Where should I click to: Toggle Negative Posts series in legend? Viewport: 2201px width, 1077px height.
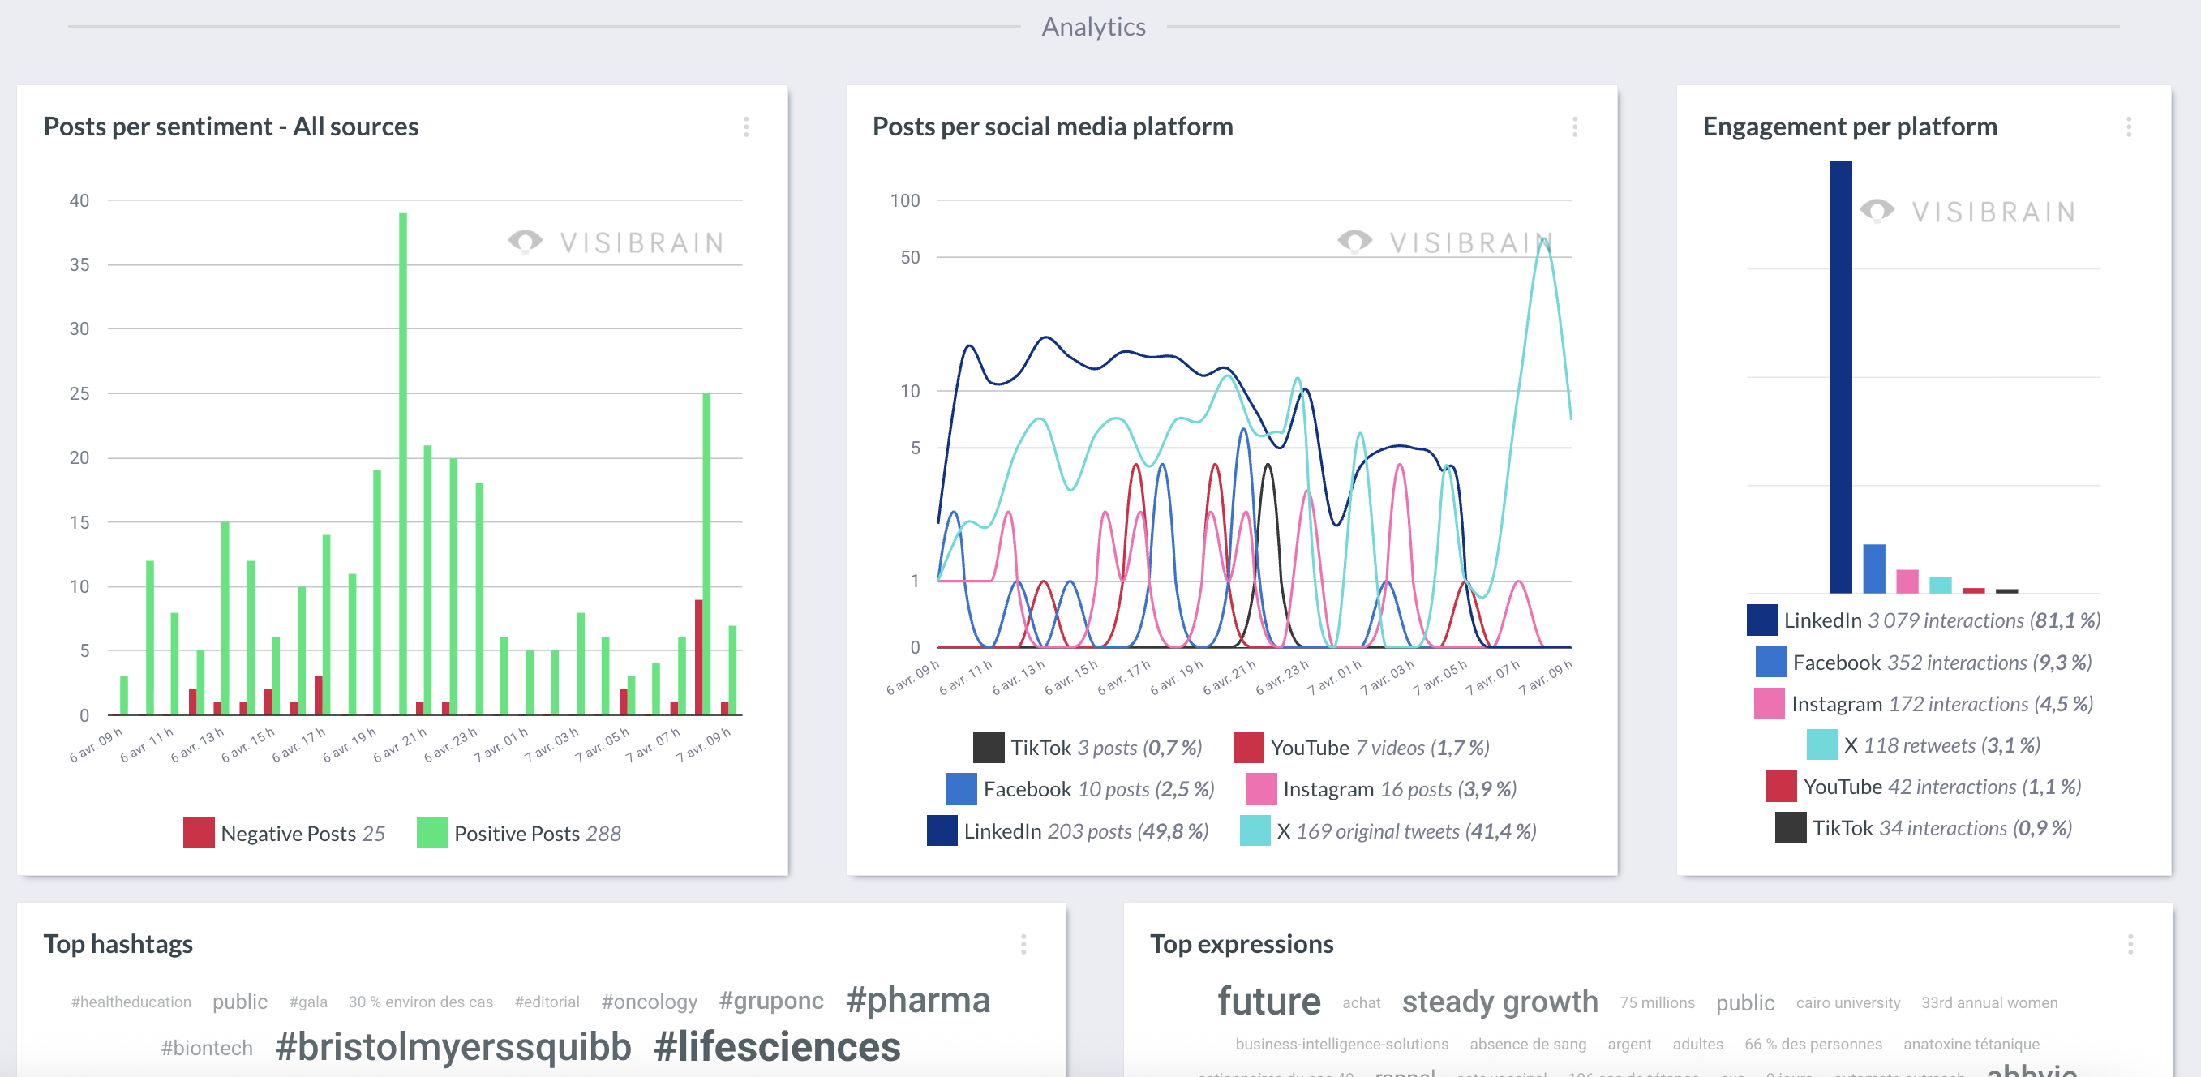coord(285,834)
